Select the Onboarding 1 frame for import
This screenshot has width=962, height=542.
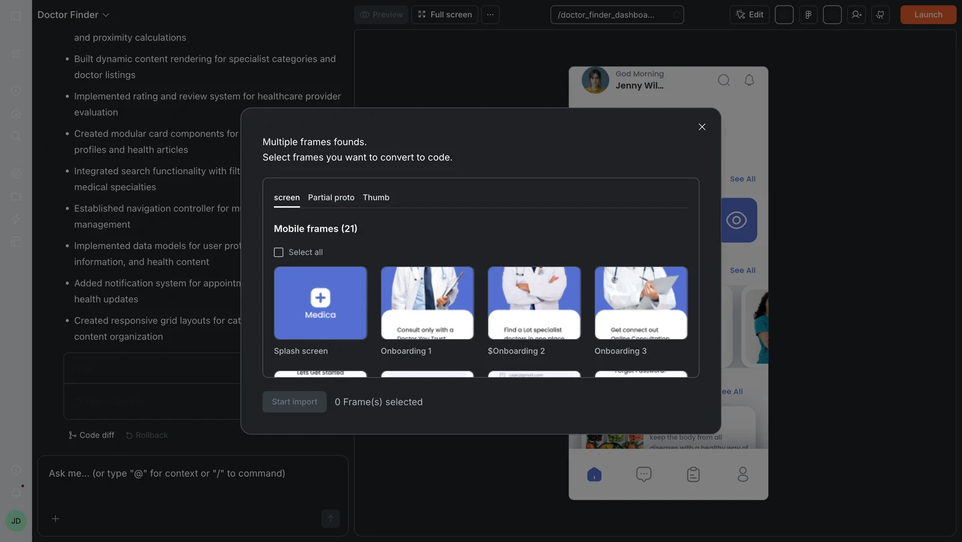tap(427, 302)
